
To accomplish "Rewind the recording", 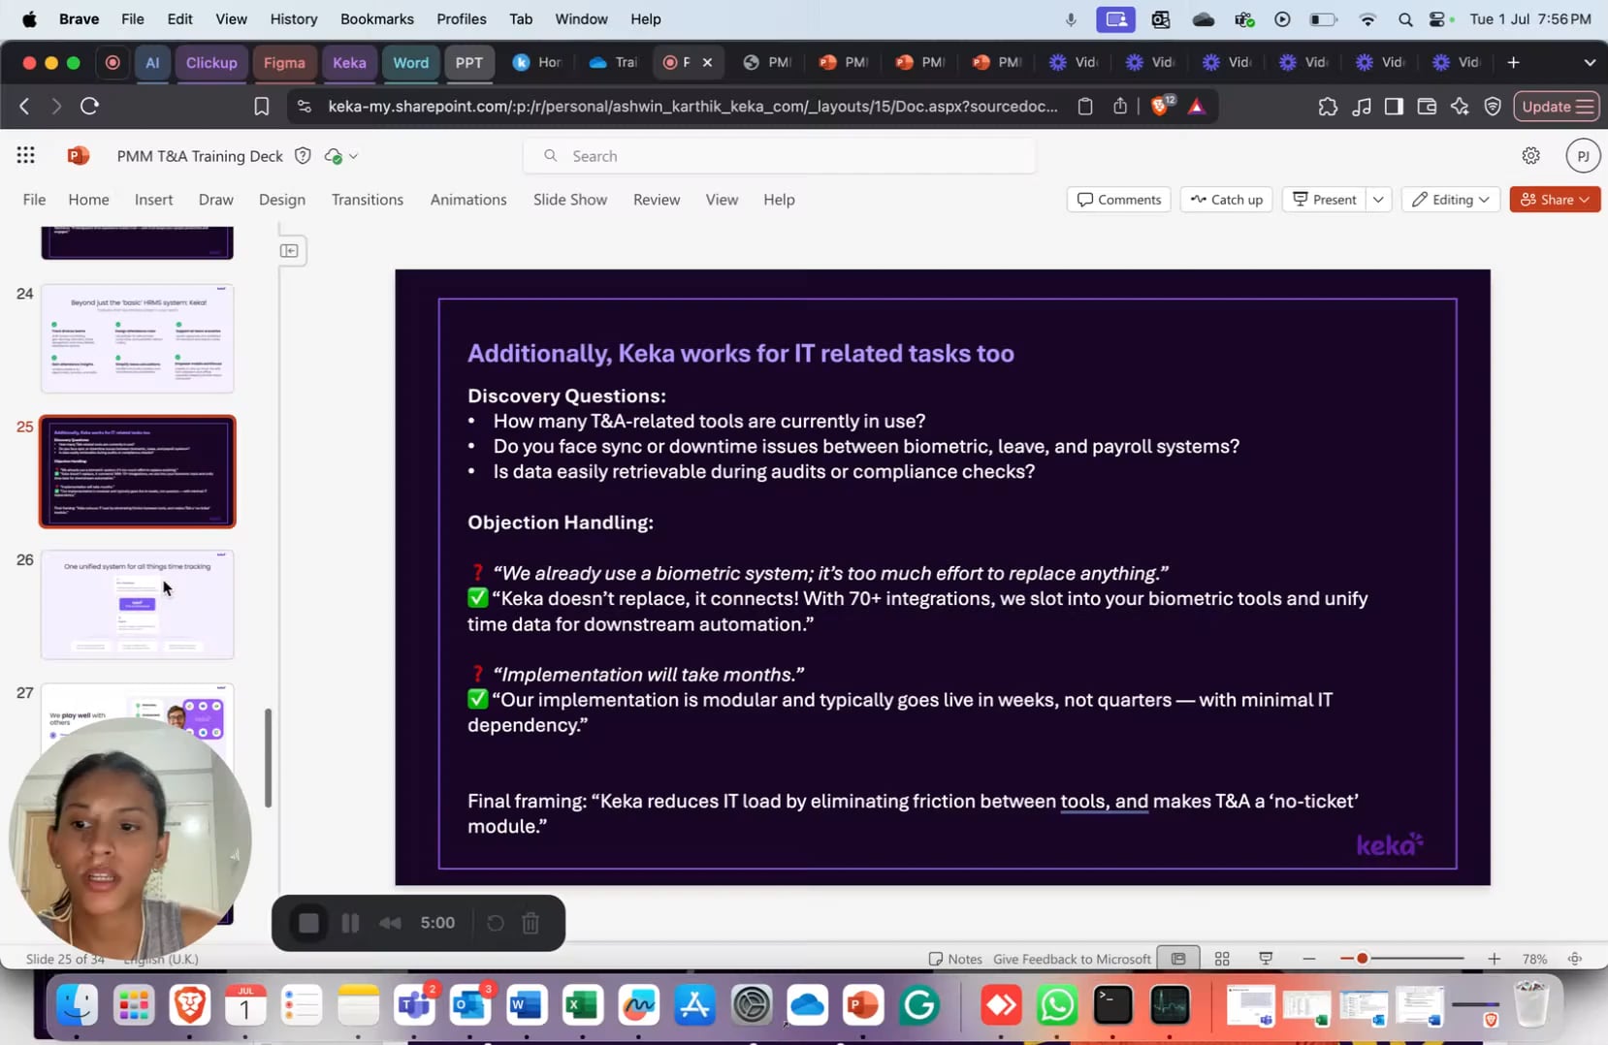I will point(390,923).
